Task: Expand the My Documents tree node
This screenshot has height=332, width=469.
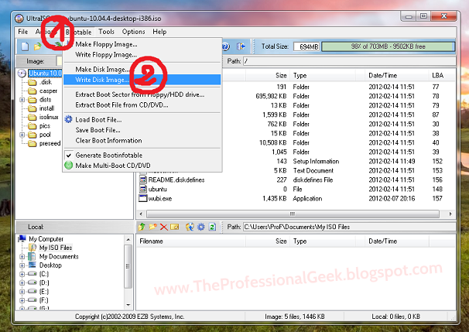Action: pos(22,257)
